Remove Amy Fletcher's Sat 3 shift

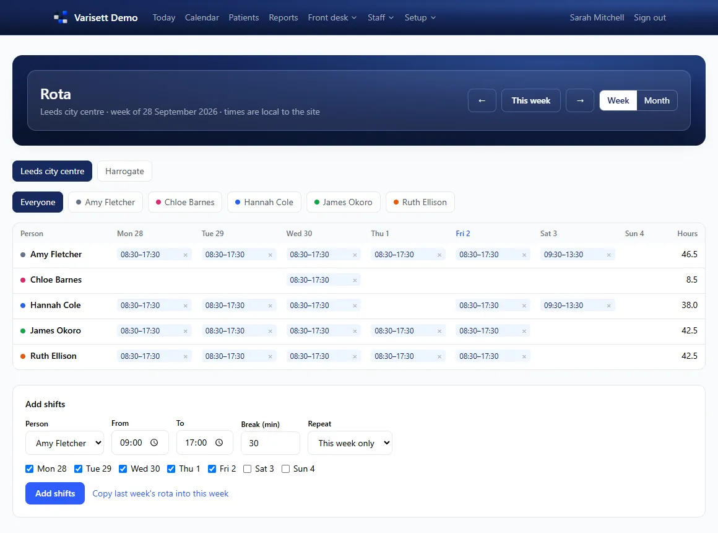609,255
